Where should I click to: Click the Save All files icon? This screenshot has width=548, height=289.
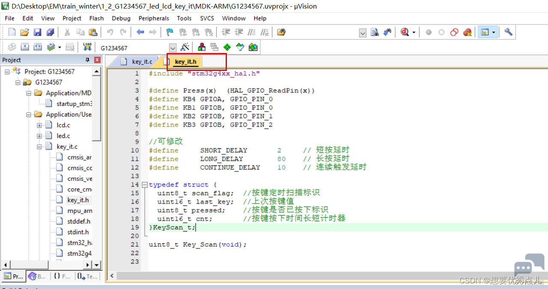(50, 32)
